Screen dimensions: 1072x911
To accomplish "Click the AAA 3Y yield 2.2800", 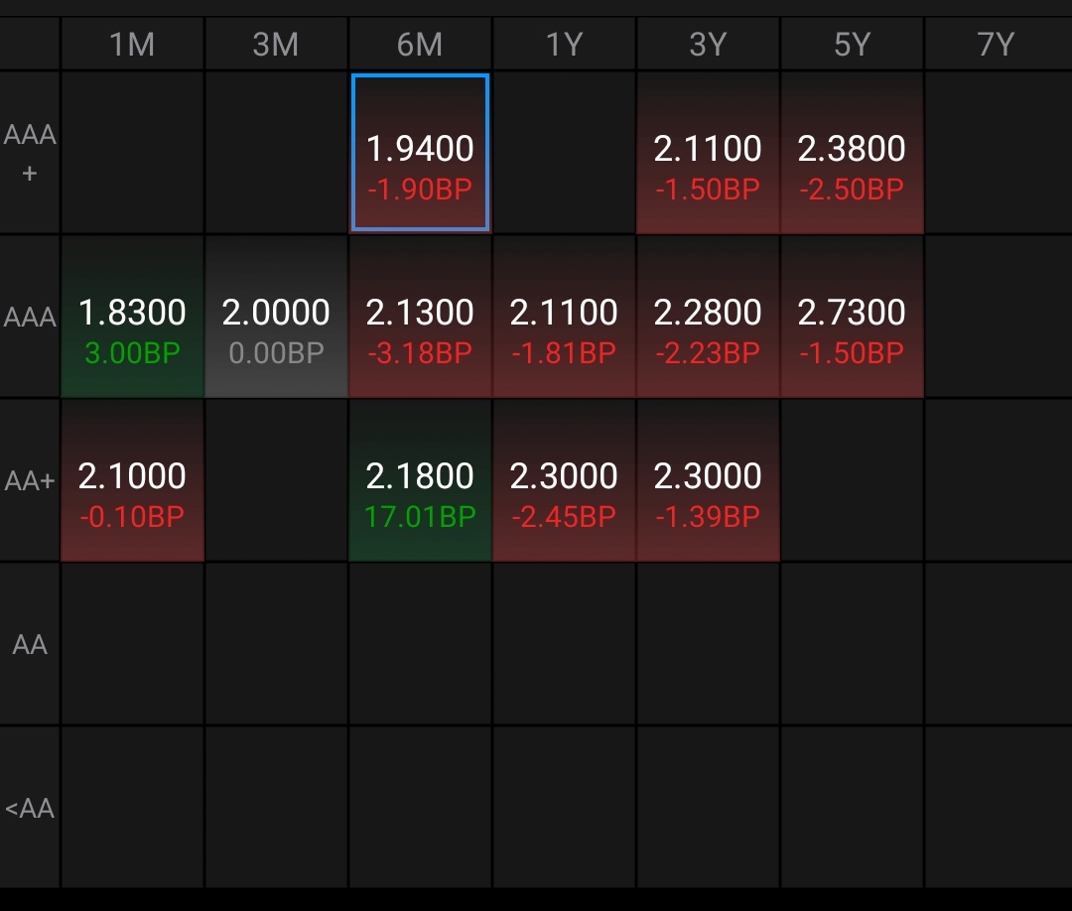I will tap(708, 318).
